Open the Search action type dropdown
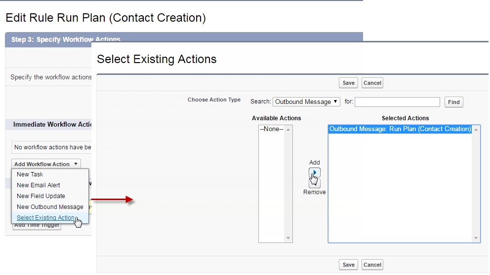 coord(306,102)
